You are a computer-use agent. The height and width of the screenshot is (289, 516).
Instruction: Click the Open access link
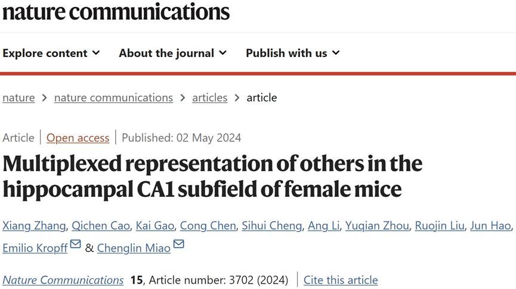coord(78,138)
